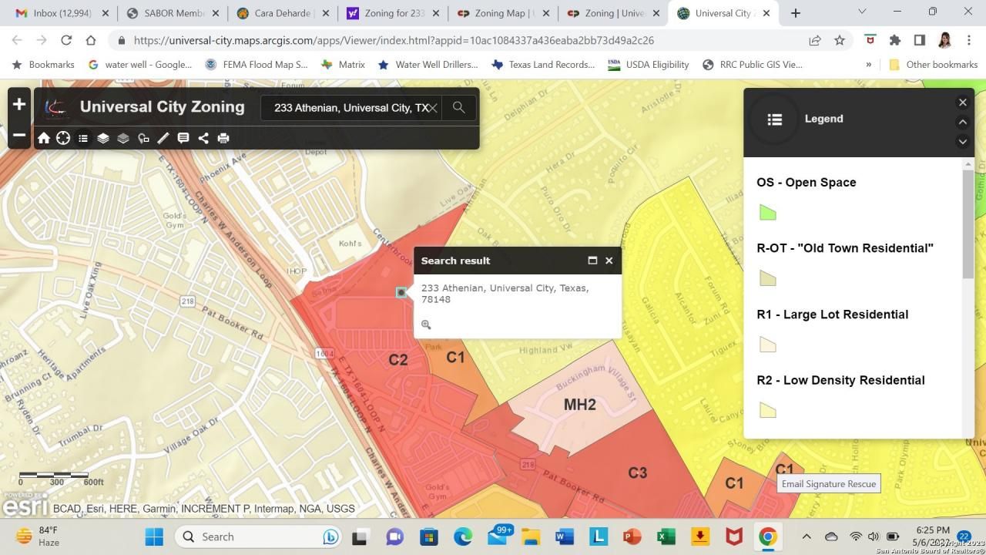This screenshot has width=986, height=555.
Task: Click the print map icon
Action: coord(223,138)
